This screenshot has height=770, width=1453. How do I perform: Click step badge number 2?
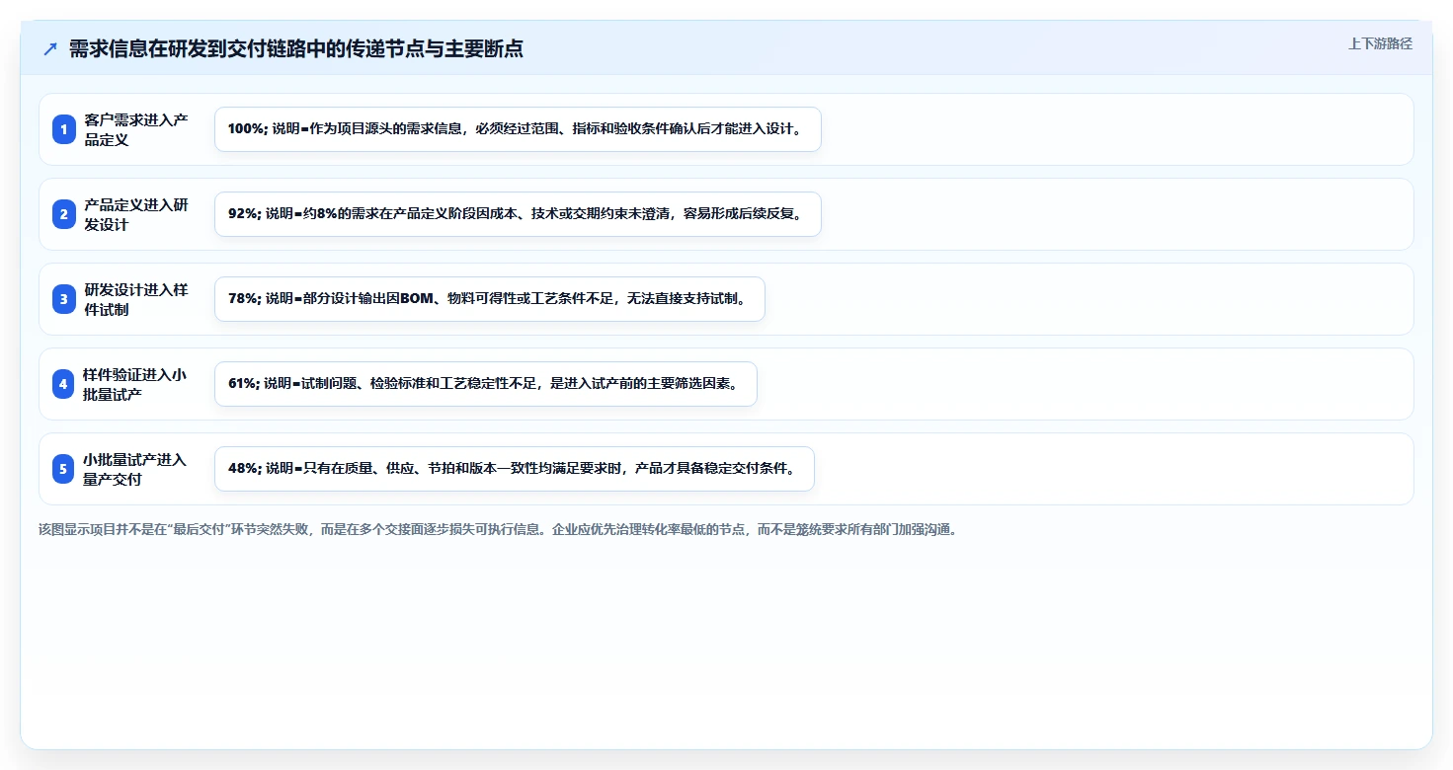coord(64,214)
